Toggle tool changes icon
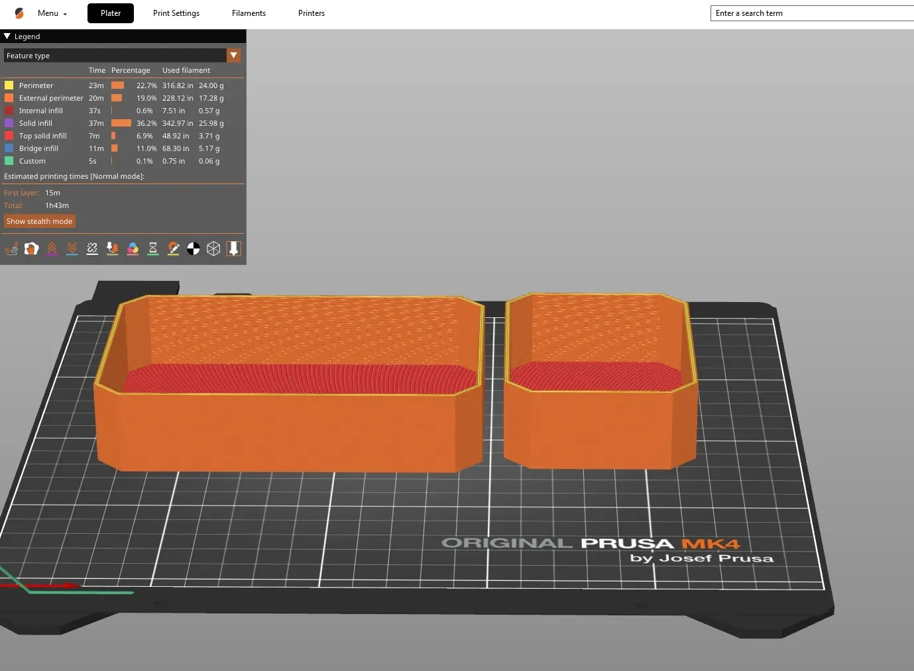Viewport: 914px width, 671px height. [113, 248]
